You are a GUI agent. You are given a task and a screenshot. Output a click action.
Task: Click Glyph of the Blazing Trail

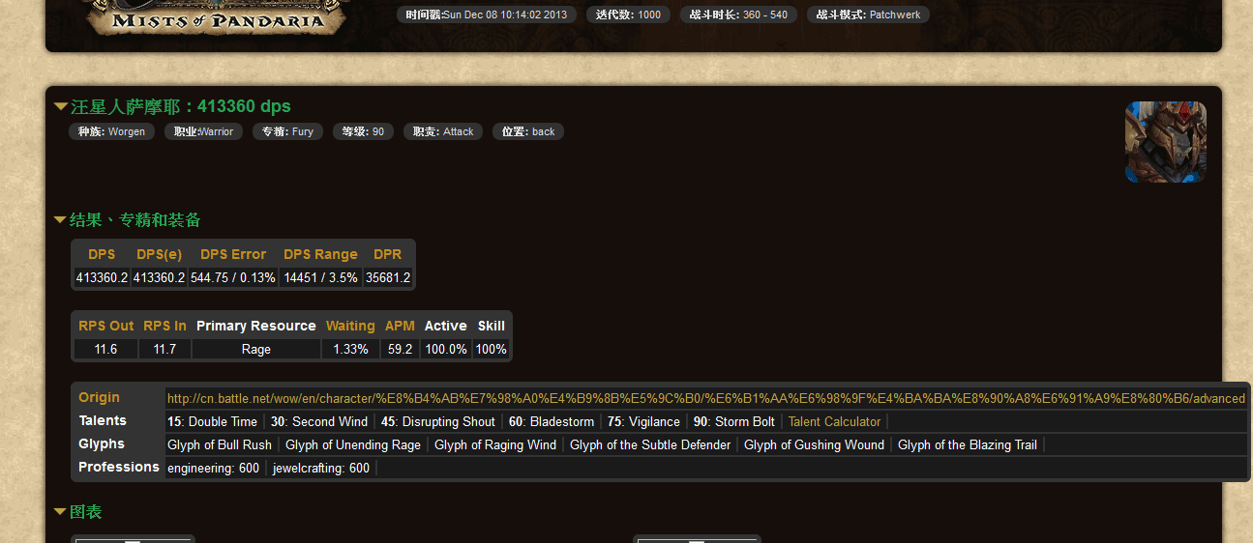pyautogui.click(x=968, y=444)
